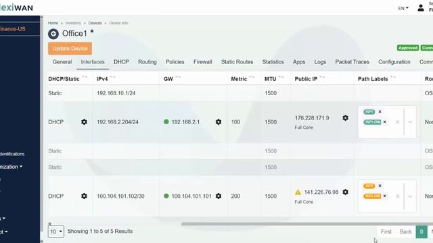Remove the second green path label in 192.168.2.204 row
Viewport: 433px width, 243px height.
click(385, 122)
